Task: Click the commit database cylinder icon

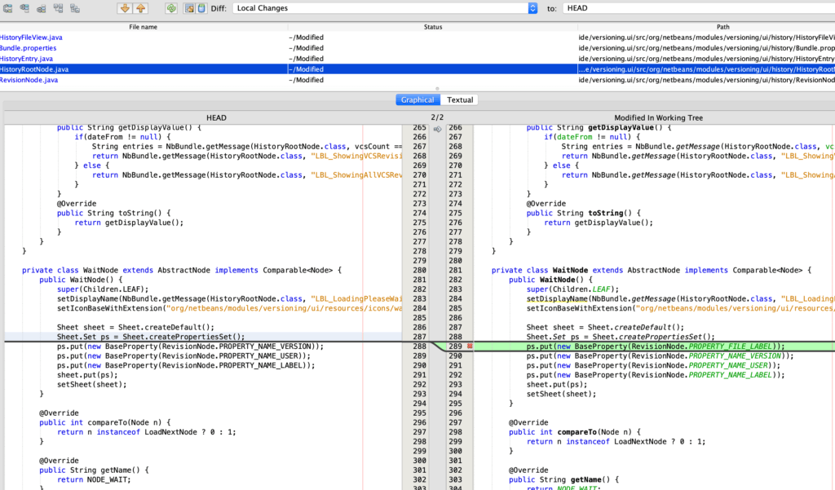Action: tap(201, 8)
